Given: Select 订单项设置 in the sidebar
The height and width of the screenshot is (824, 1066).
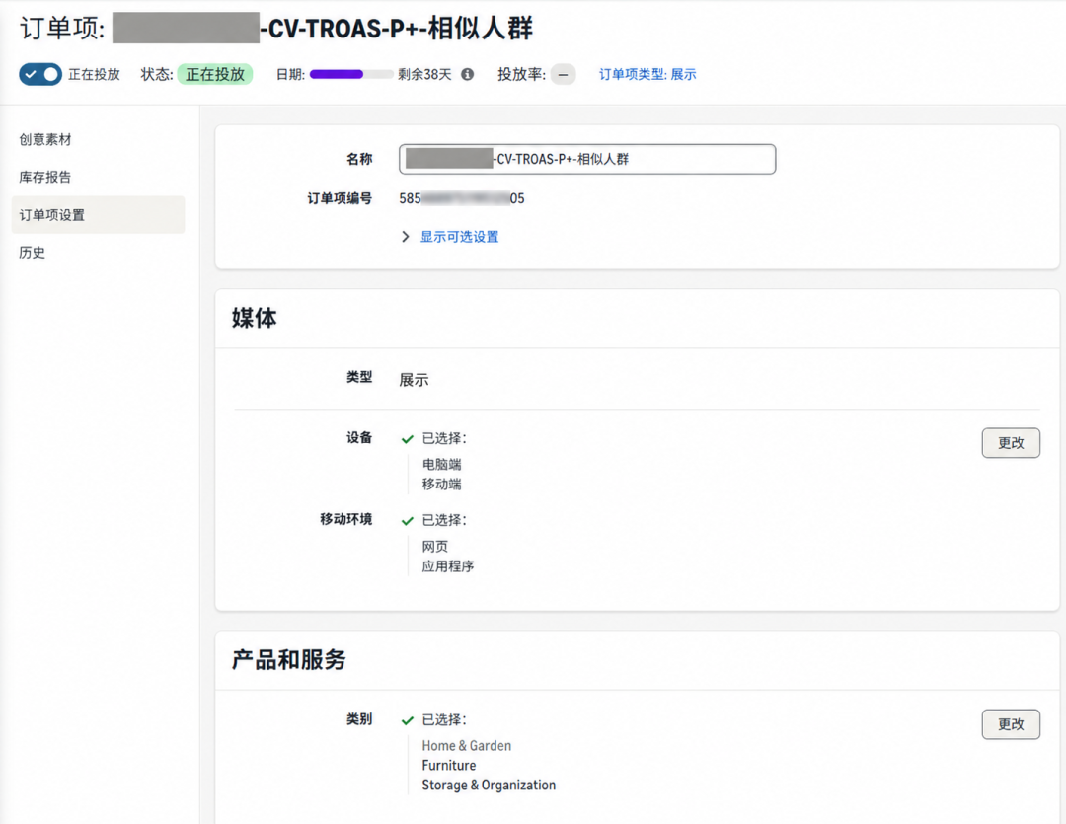Looking at the screenshot, I should [98, 215].
